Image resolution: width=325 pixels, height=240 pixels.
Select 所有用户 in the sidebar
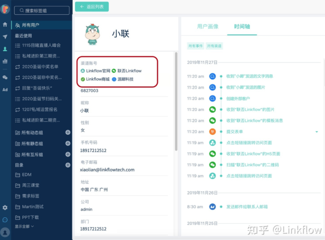(x=42, y=25)
